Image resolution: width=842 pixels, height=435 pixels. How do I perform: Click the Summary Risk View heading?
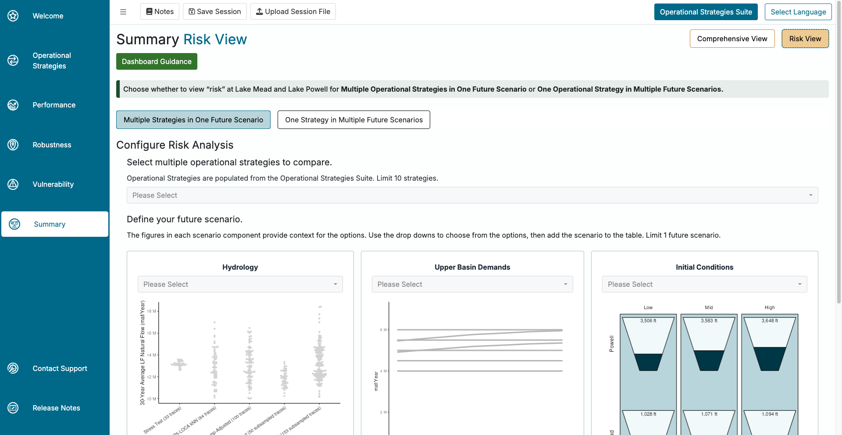(x=182, y=39)
